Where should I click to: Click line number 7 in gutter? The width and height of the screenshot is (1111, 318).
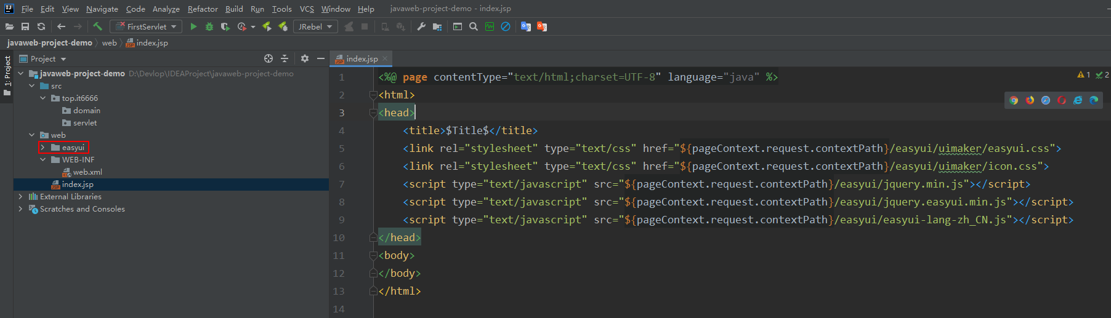(342, 185)
